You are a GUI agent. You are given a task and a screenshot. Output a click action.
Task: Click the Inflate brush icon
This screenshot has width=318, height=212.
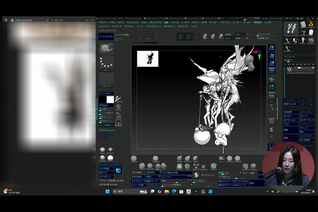pos(196,158)
